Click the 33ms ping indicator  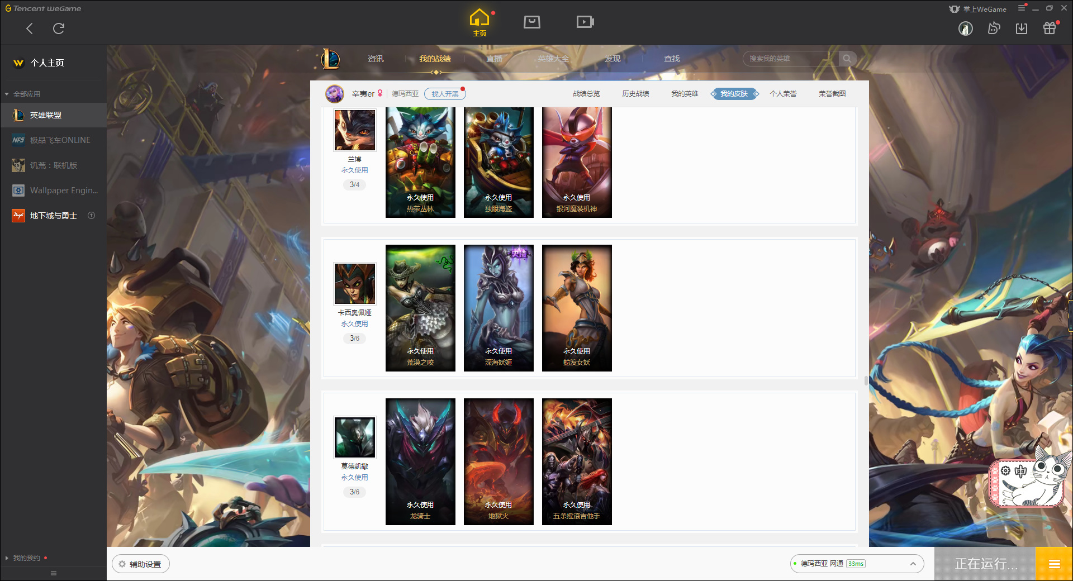856,564
